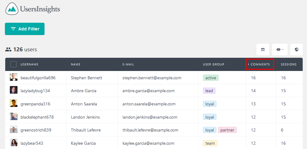Click the UsersInsights mountain logo icon

click(12, 9)
